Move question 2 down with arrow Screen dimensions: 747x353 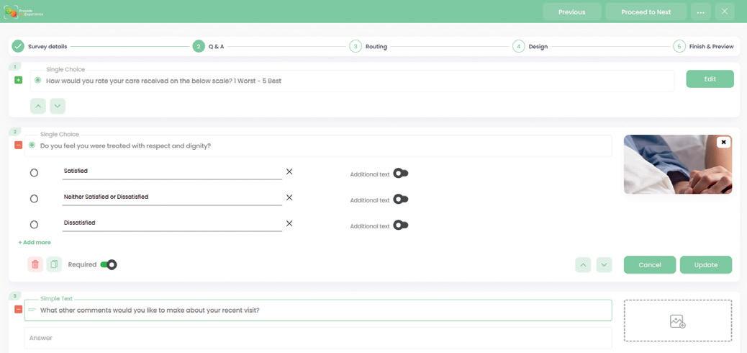[604, 265]
